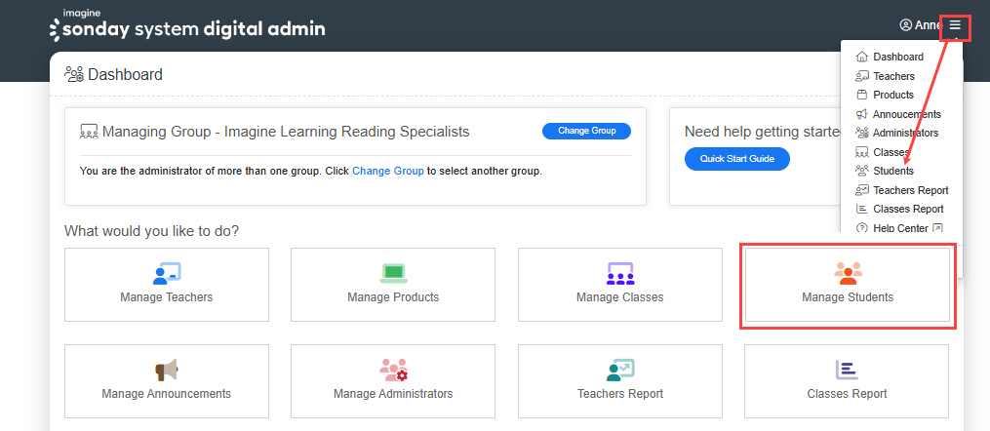Image resolution: width=990 pixels, height=431 pixels.
Task: Click the Dashboard page title text
Action: click(x=125, y=74)
